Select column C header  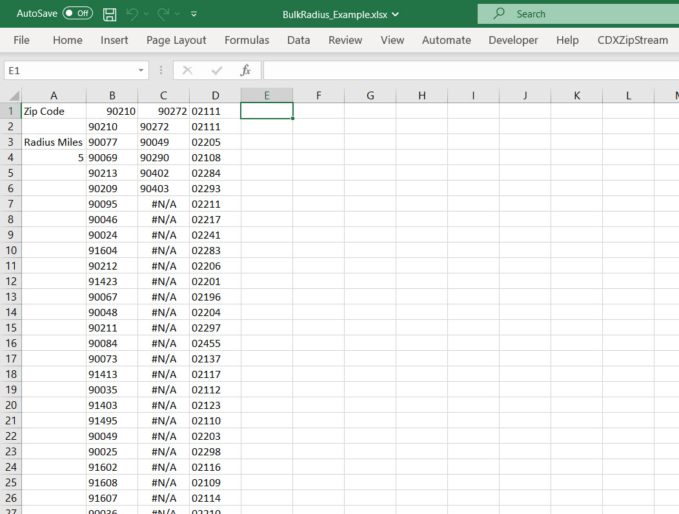pyautogui.click(x=164, y=95)
